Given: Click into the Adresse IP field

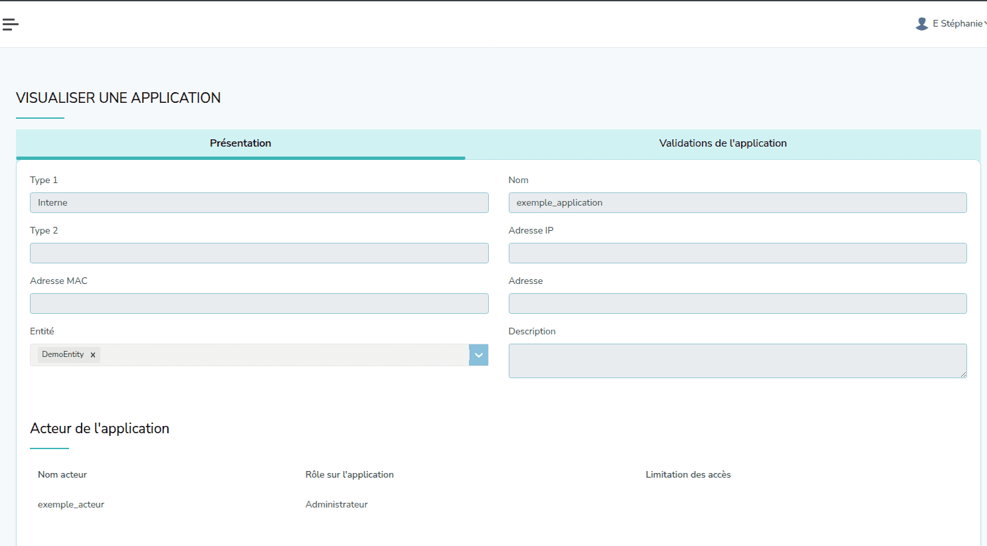Looking at the screenshot, I should pos(737,253).
